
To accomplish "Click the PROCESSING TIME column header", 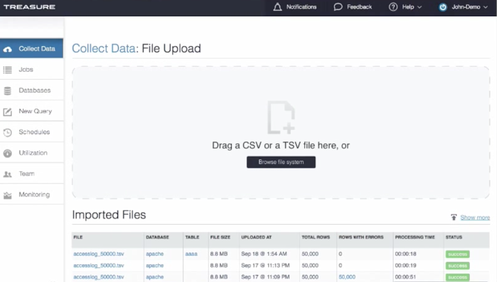I will coord(415,237).
